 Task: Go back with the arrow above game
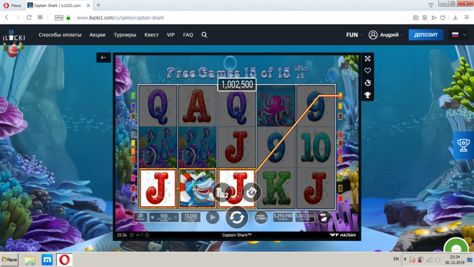(x=103, y=57)
